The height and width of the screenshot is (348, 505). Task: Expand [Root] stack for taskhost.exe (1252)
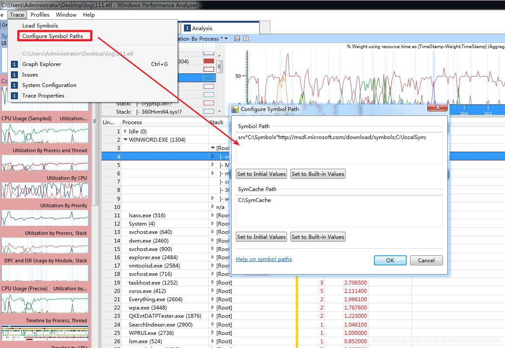213,282
